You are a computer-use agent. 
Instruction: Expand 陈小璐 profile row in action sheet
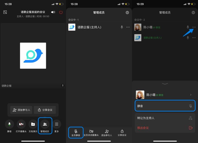(164, 95)
